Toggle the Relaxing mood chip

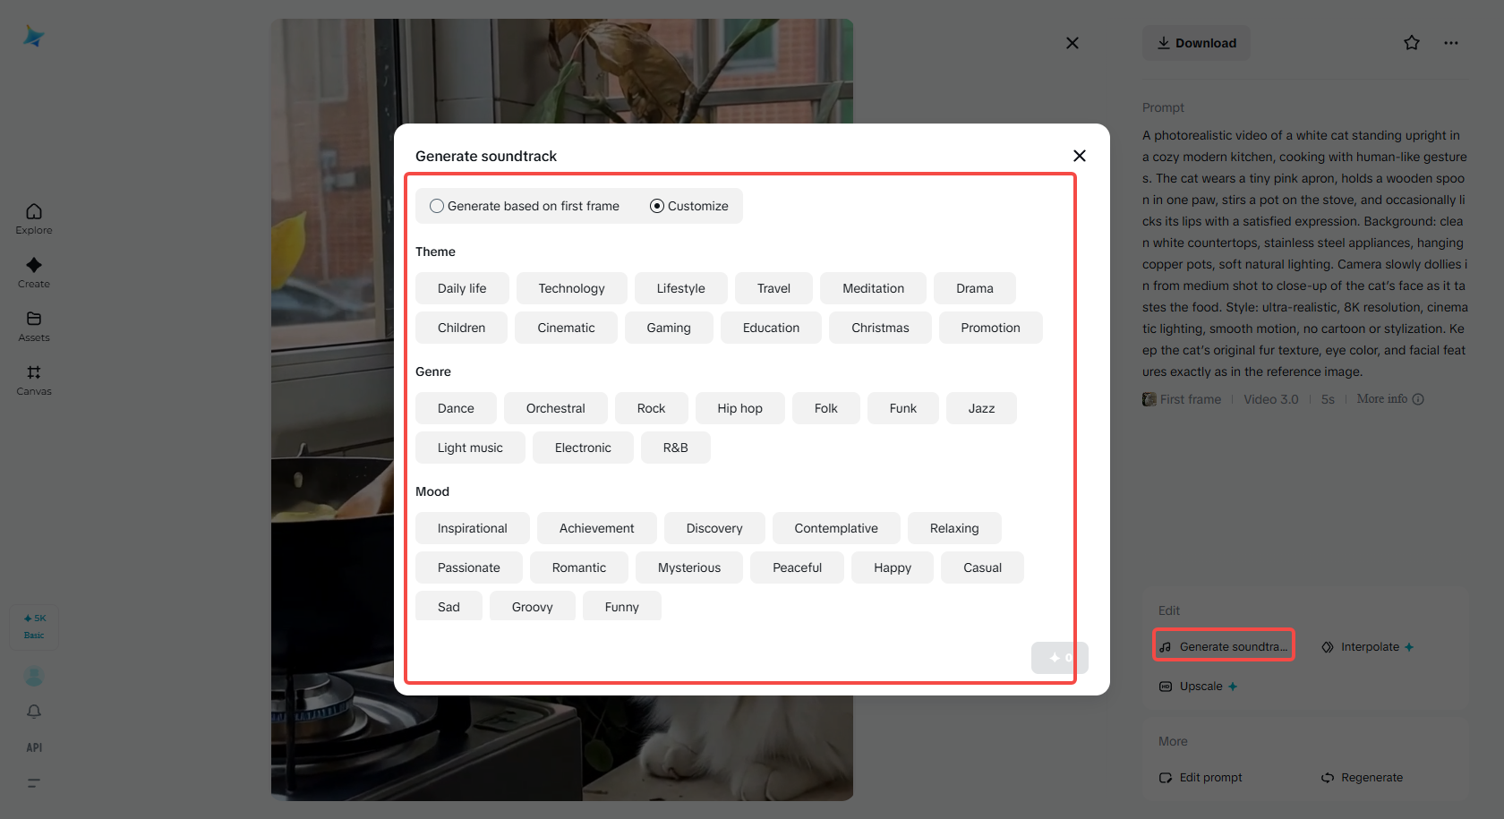[954, 528]
